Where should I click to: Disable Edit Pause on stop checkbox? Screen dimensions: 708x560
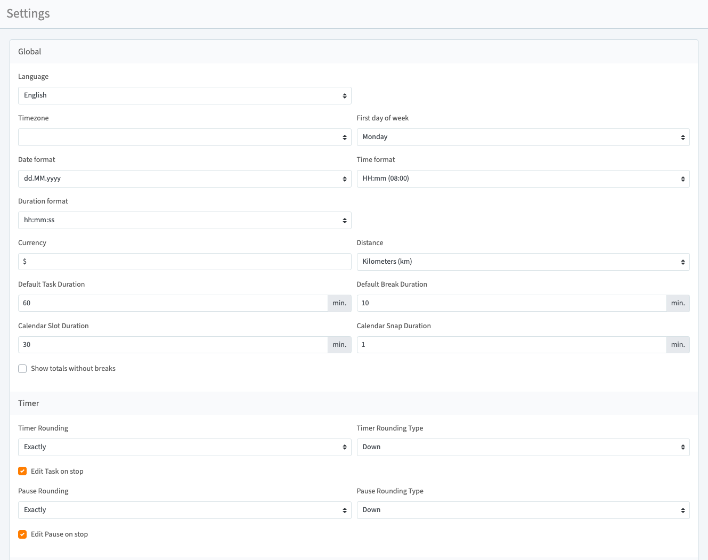pos(22,534)
